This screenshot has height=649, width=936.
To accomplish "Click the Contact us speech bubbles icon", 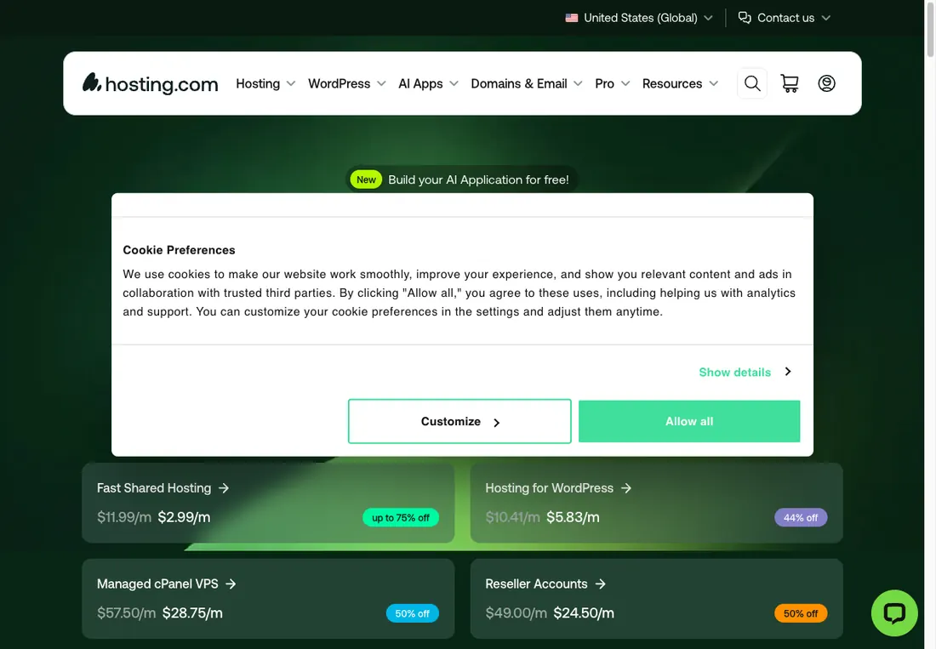I will pyautogui.click(x=745, y=18).
